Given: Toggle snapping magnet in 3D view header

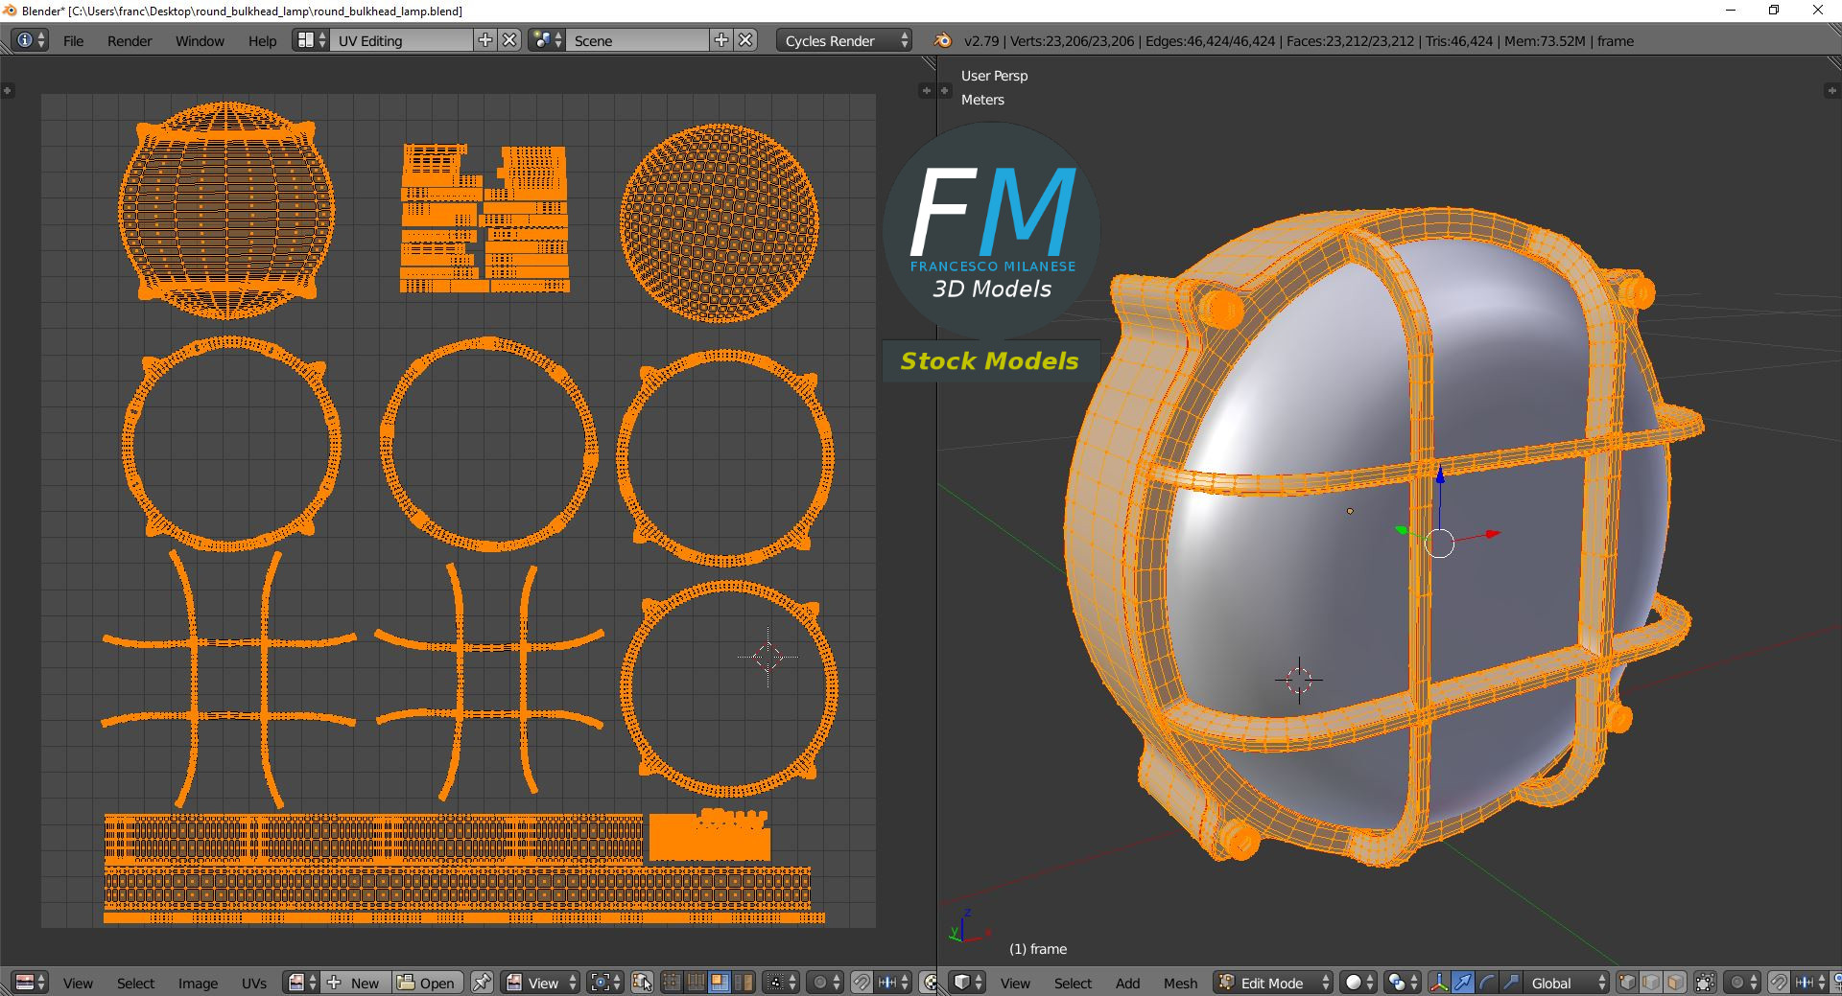Looking at the screenshot, I should [1778, 983].
